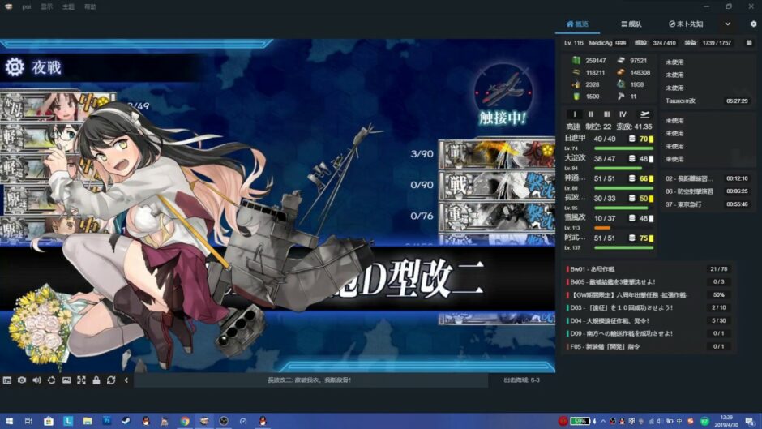Screen dimensions: 762x429
Task: Toggle the padlock icon in poi toolbar
Action: point(96,380)
